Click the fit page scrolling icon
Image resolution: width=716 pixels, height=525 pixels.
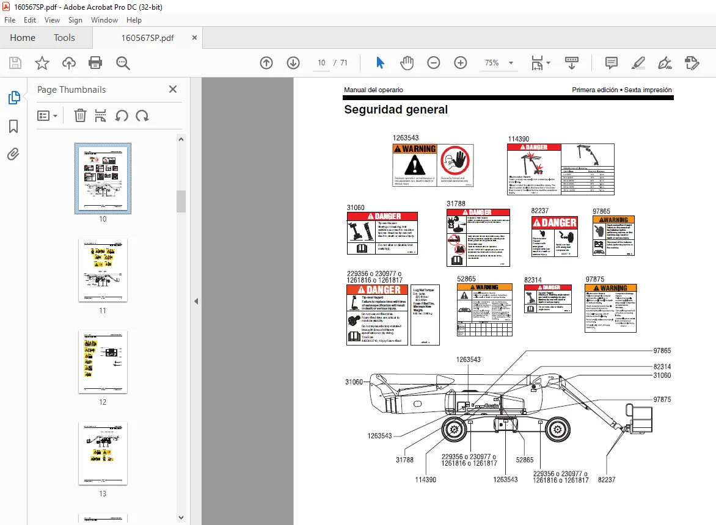tap(538, 63)
